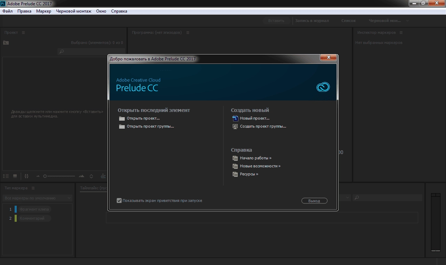Select the Комментарий marker button
The image size is (446, 265).
[34, 218]
